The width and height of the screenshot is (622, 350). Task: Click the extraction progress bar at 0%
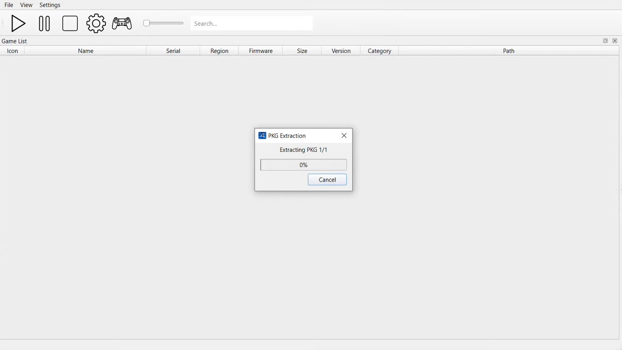[304, 165]
